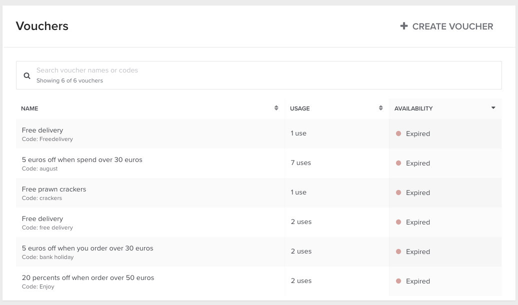Sort by the Name column header

point(29,108)
